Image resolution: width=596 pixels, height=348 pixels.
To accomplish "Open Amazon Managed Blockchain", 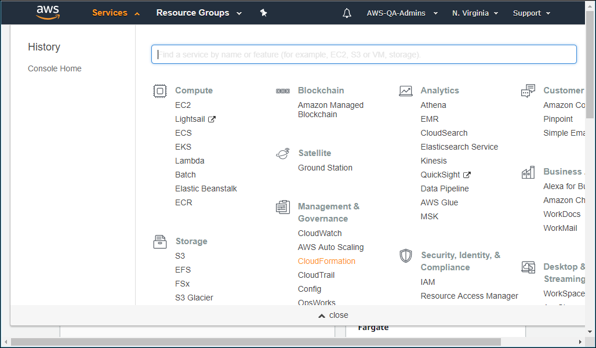I will (330, 110).
